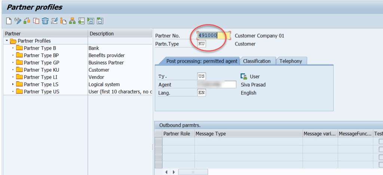Click the info documentation toolbar icon
Viewport: 383px width, 175px height.
coord(63,21)
